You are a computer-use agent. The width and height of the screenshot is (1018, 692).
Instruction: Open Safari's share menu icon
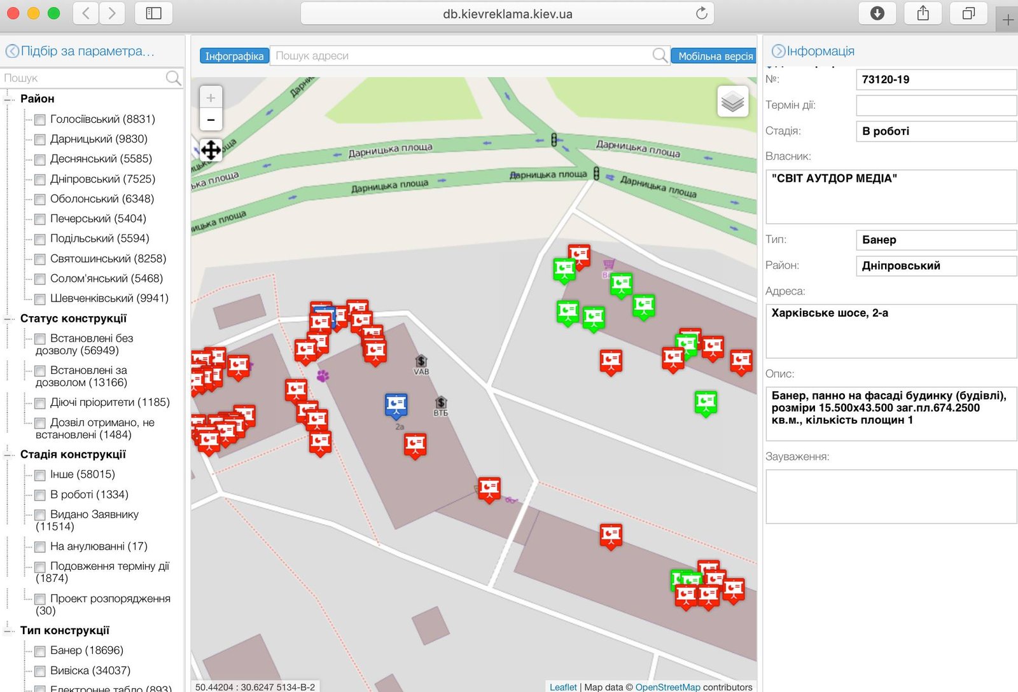point(923,13)
